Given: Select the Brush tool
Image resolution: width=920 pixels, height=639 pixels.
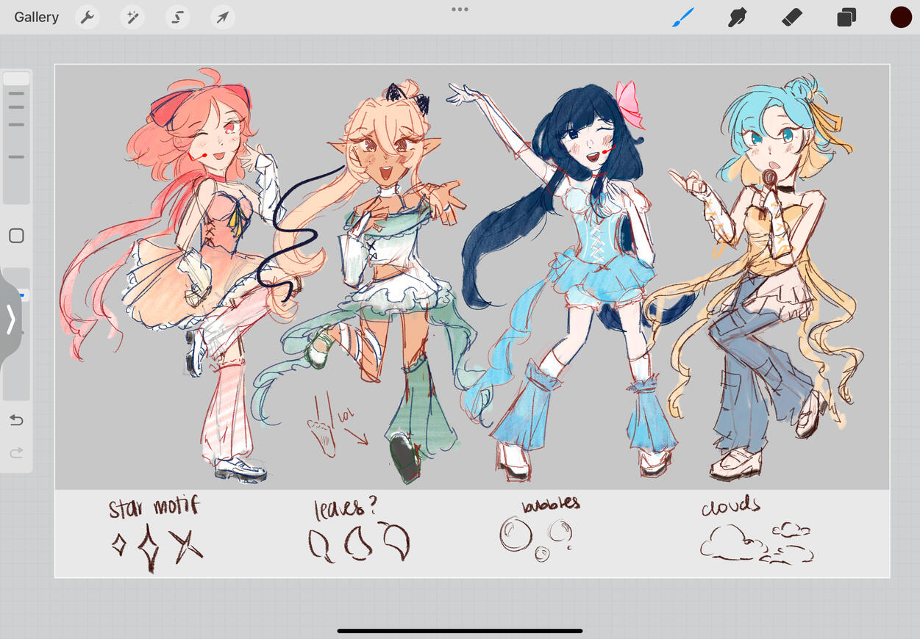Looking at the screenshot, I should click(x=683, y=17).
